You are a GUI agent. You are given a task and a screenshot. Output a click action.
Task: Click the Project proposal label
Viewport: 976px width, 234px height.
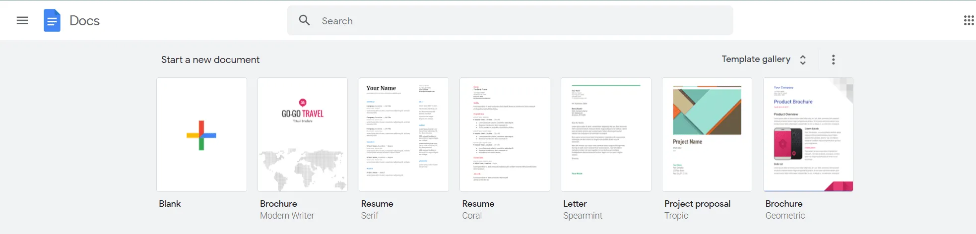[x=697, y=204]
